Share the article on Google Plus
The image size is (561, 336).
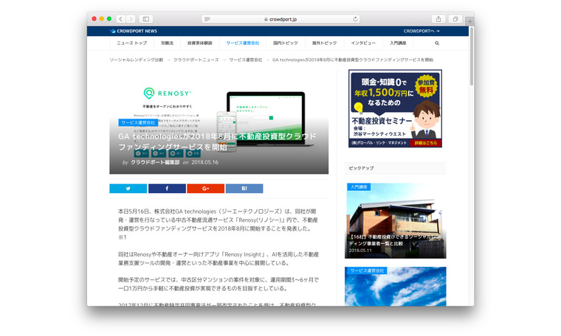pos(205,189)
